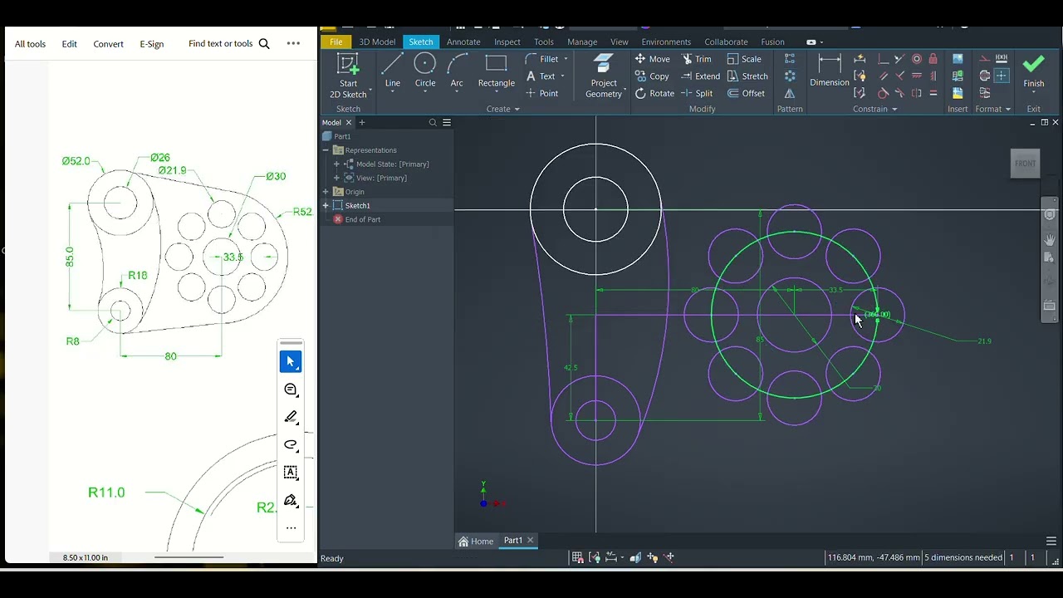Pick the Rectangle tool
Viewport: 1063px width, 598px height.
click(x=496, y=71)
